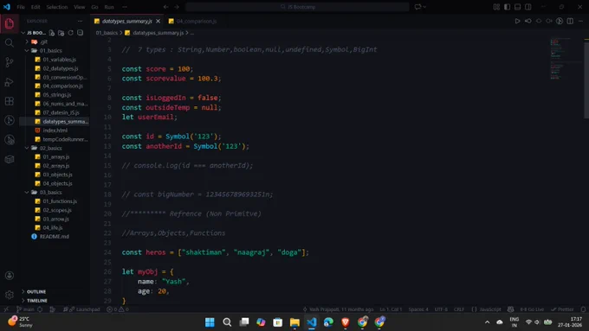Open File Explorer from the taskbar

(x=294, y=322)
